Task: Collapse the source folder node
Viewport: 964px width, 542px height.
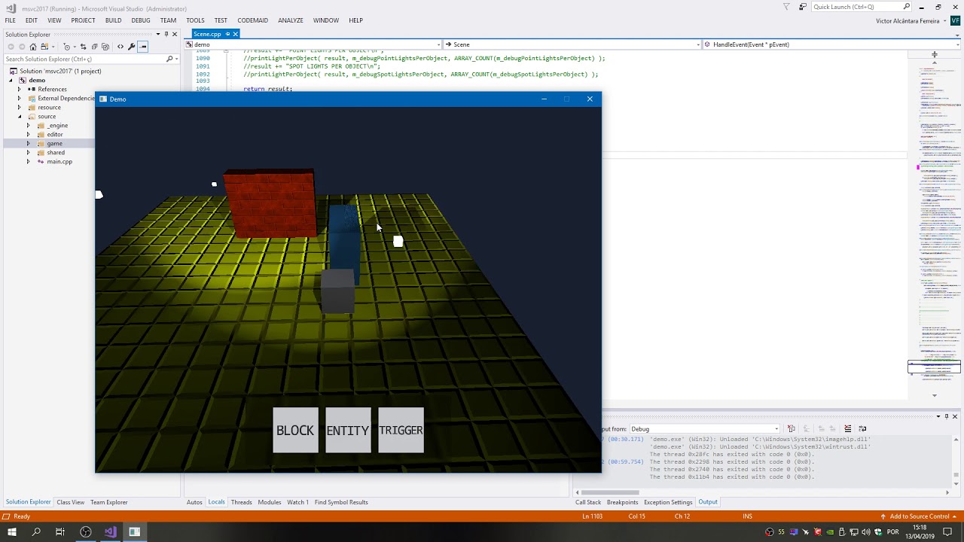Action: coord(20,117)
